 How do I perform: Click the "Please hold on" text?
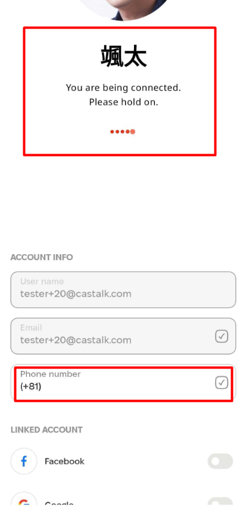(124, 102)
